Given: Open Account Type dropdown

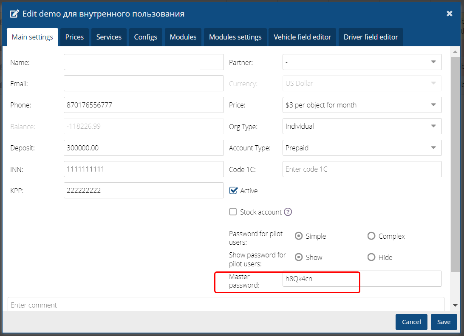Looking at the screenshot, I should click(x=362, y=148).
